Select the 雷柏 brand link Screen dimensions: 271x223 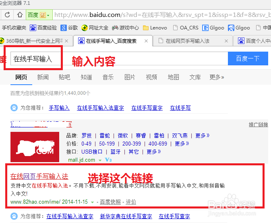[159, 135]
